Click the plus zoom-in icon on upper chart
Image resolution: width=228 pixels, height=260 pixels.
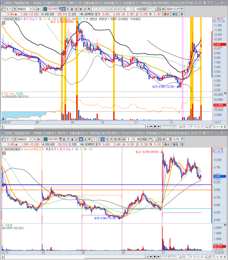(x=221, y=127)
